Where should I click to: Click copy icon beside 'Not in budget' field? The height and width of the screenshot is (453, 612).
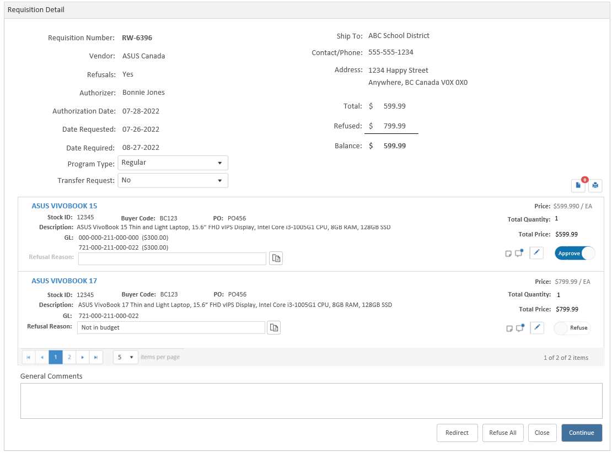point(274,328)
